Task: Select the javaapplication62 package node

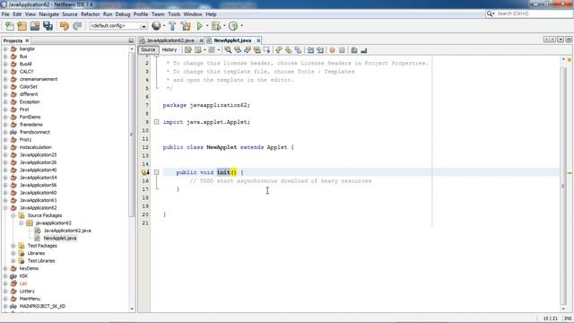Action: [x=54, y=223]
